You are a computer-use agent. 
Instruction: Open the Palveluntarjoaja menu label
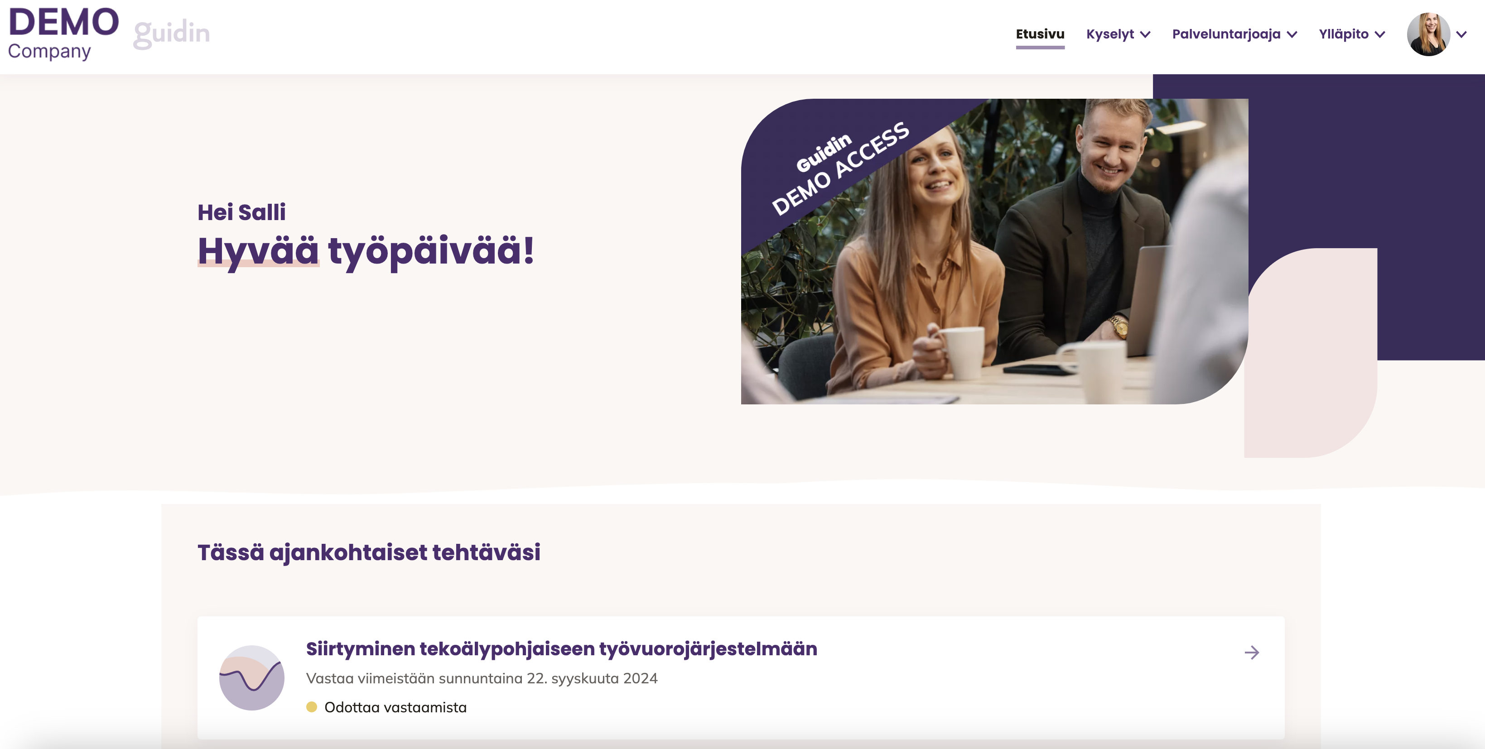pos(1226,34)
